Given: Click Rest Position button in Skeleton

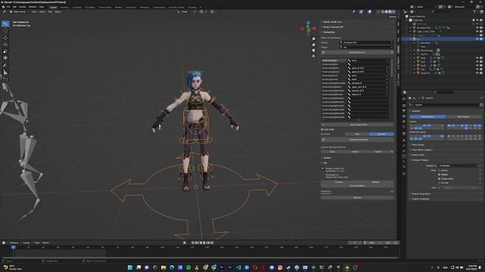Looking at the screenshot, I should (463, 117).
